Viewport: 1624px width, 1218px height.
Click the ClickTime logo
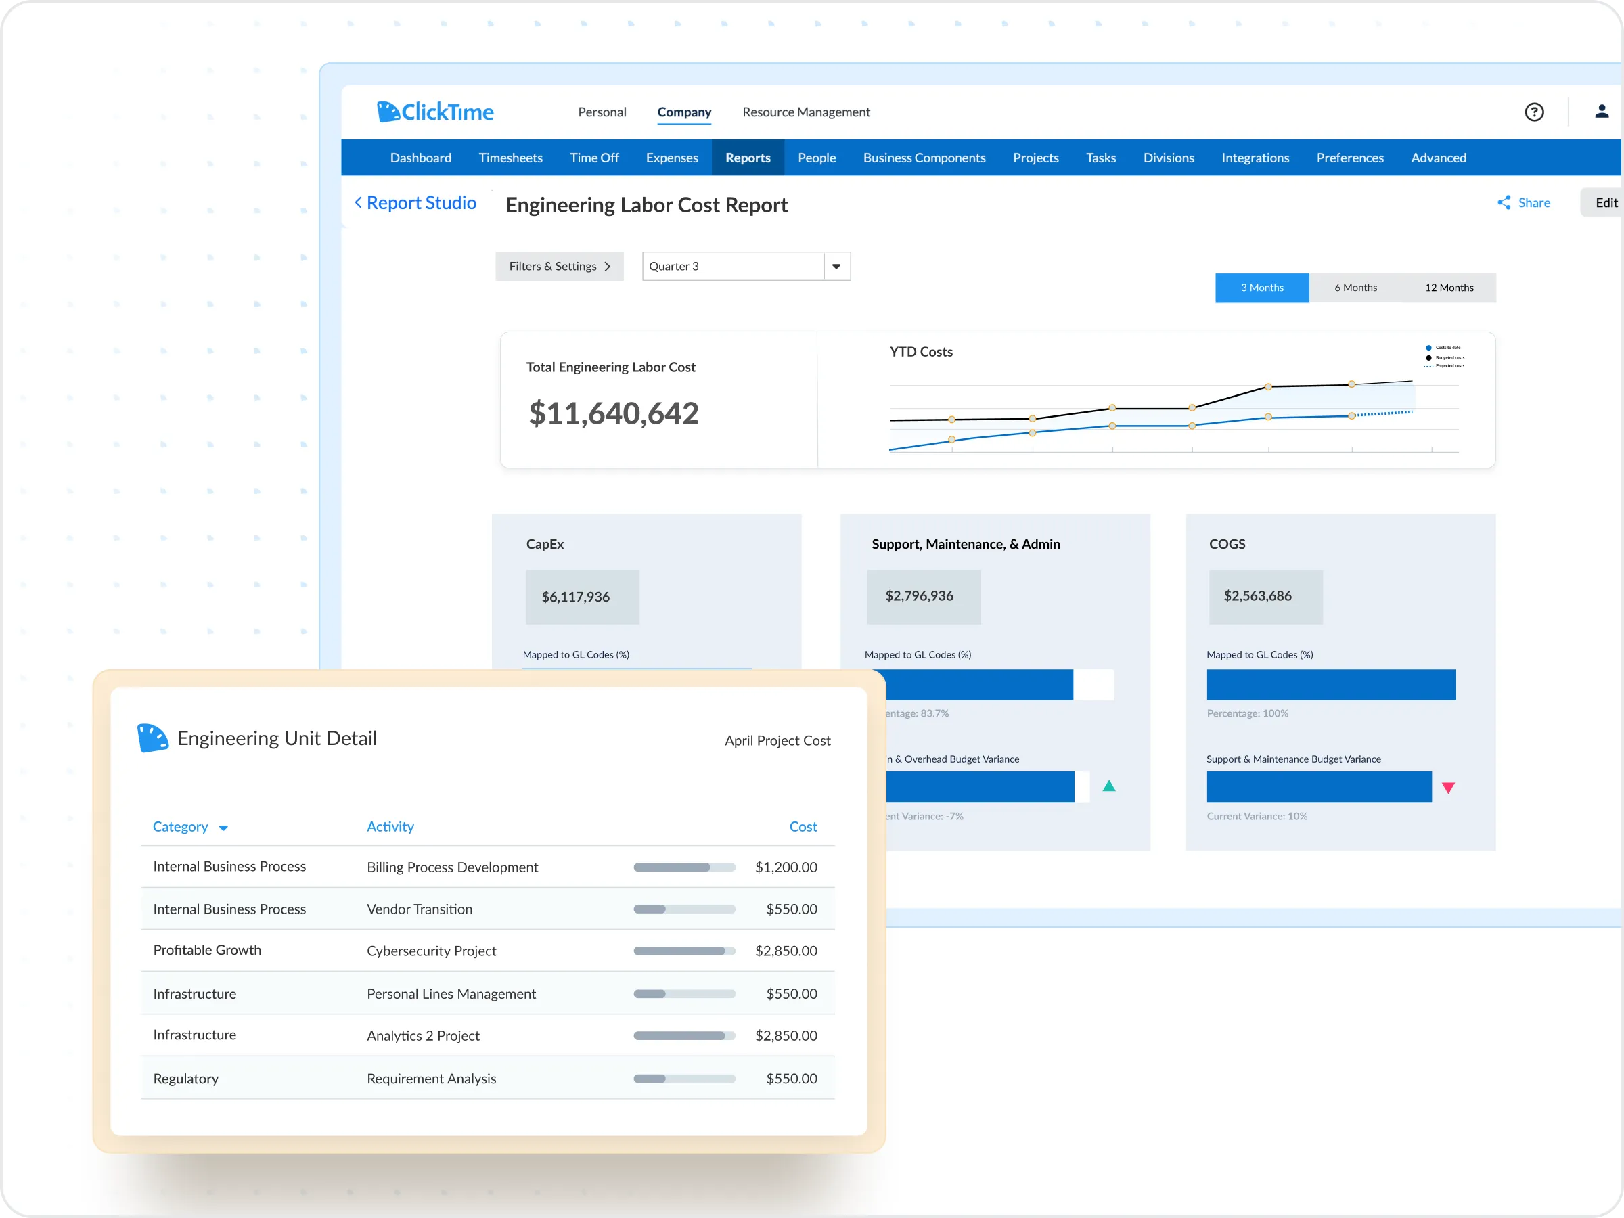coord(434,112)
